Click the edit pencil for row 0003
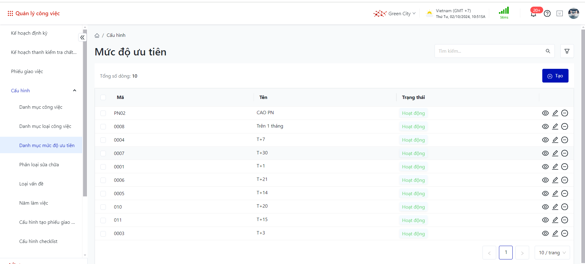The height and width of the screenshot is (264, 585). [x=555, y=234]
